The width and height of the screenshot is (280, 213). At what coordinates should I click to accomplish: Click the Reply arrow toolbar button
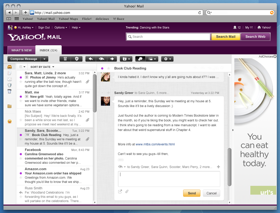(91, 59)
